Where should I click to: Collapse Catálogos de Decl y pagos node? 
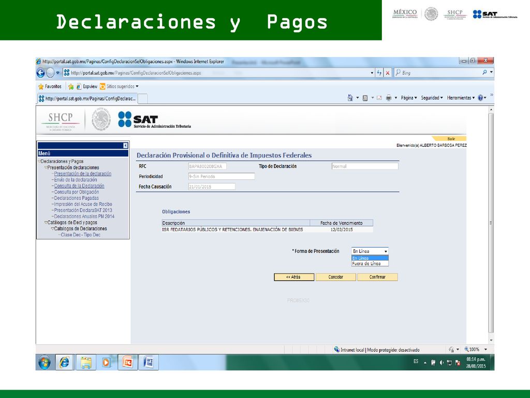click(x=46, y=223)
